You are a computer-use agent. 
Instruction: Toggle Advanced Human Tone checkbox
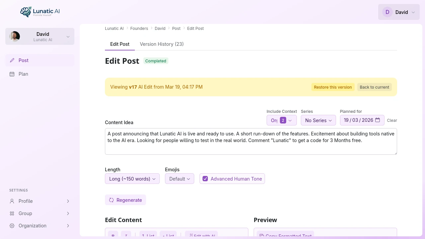coord(205,179)
